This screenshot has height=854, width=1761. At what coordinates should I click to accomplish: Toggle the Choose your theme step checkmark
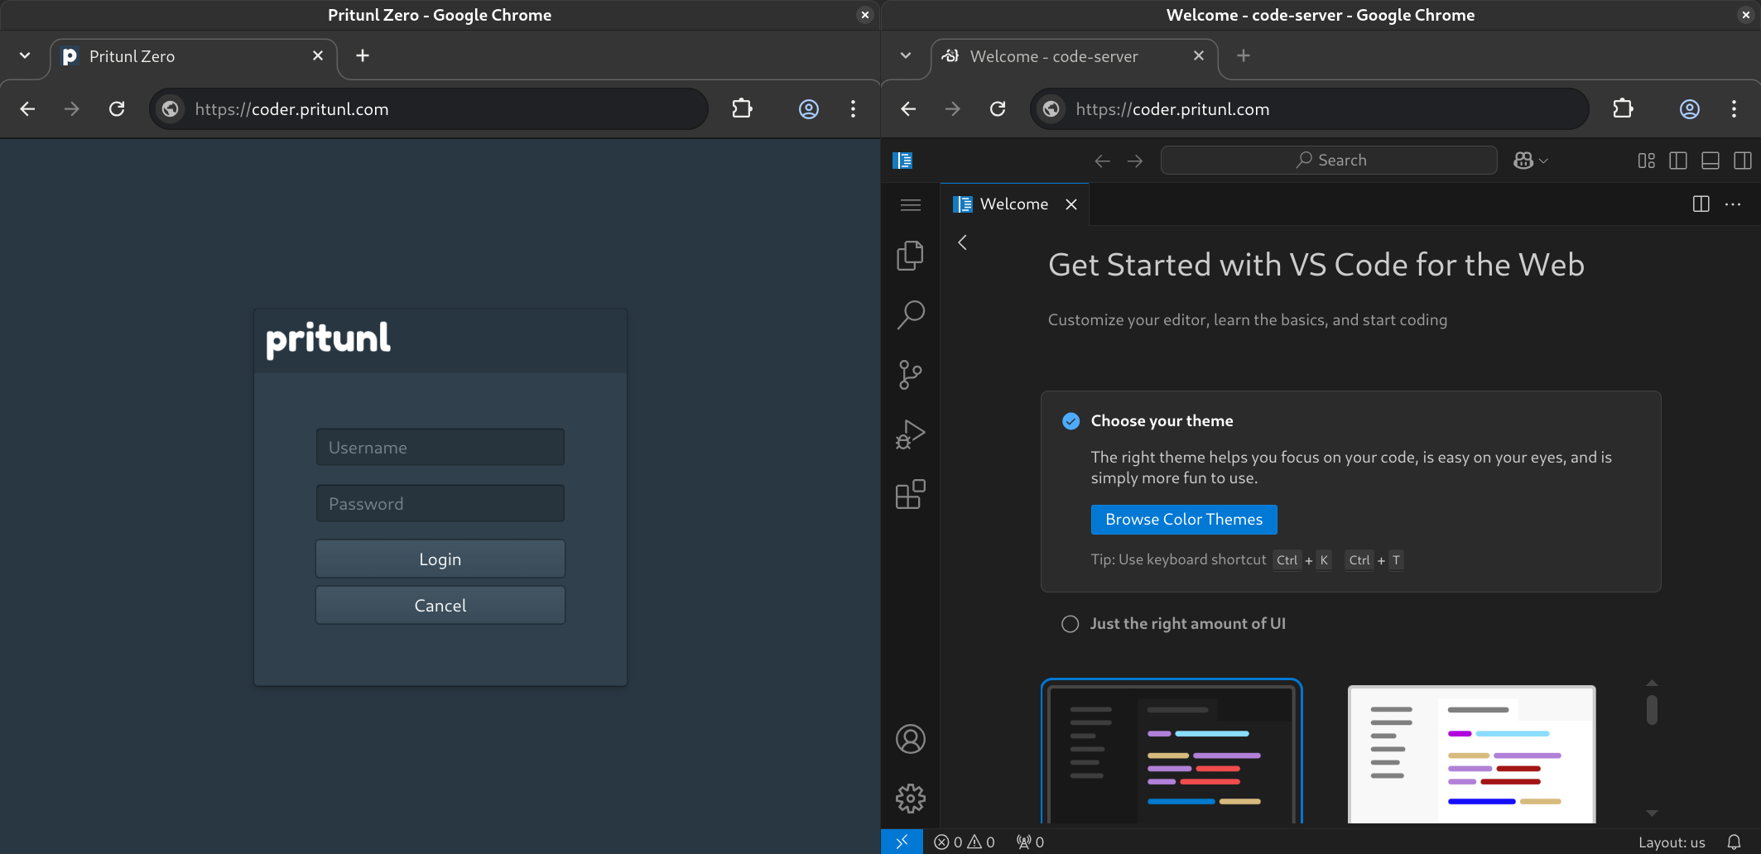[x=1071, y=421]
